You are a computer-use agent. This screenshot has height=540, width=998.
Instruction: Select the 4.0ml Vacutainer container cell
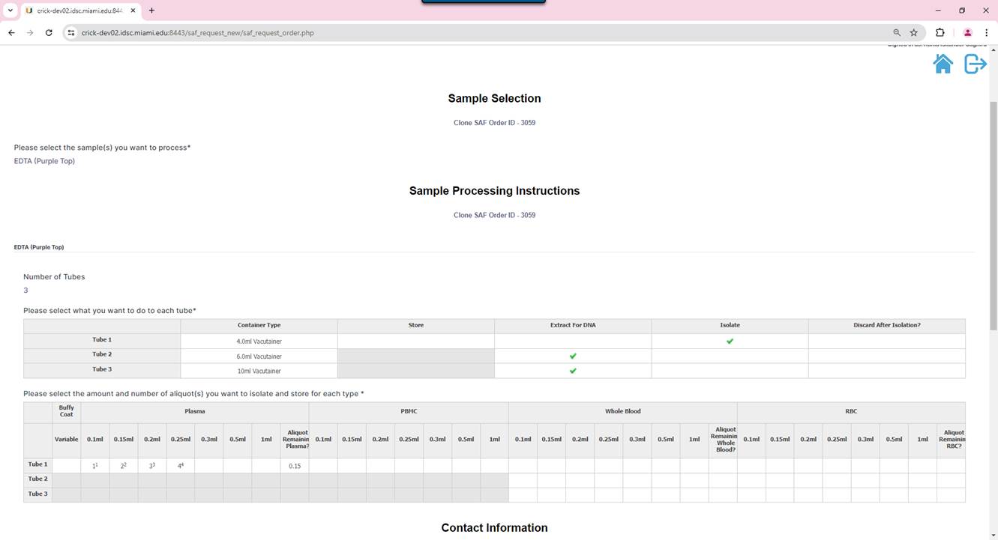pyautogui.click(x=259, y=342)
